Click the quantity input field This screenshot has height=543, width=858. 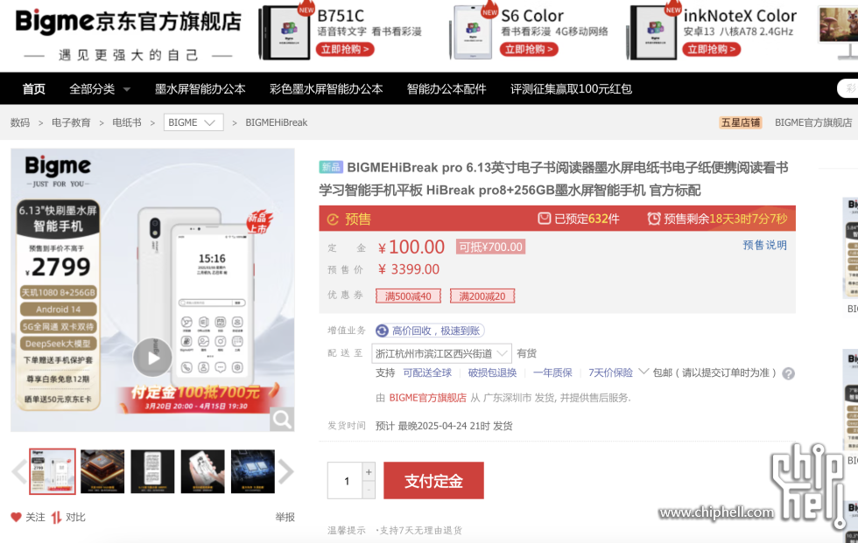(345, 481)
